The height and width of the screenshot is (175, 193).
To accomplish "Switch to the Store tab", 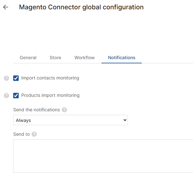I will point(55,58).
